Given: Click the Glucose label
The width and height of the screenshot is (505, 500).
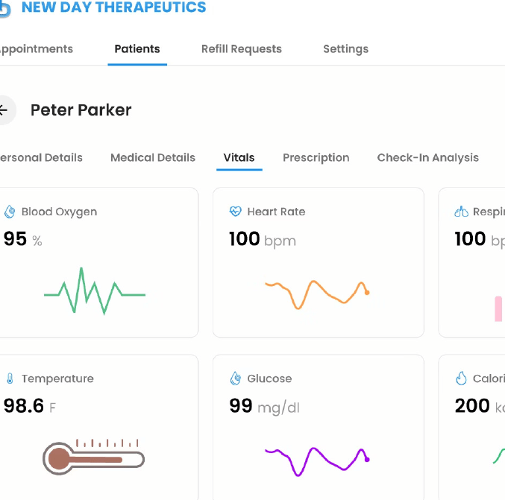Looking at the screenshot, I should [269, 379].
